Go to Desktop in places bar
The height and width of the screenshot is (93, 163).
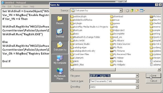pos(60,33)
